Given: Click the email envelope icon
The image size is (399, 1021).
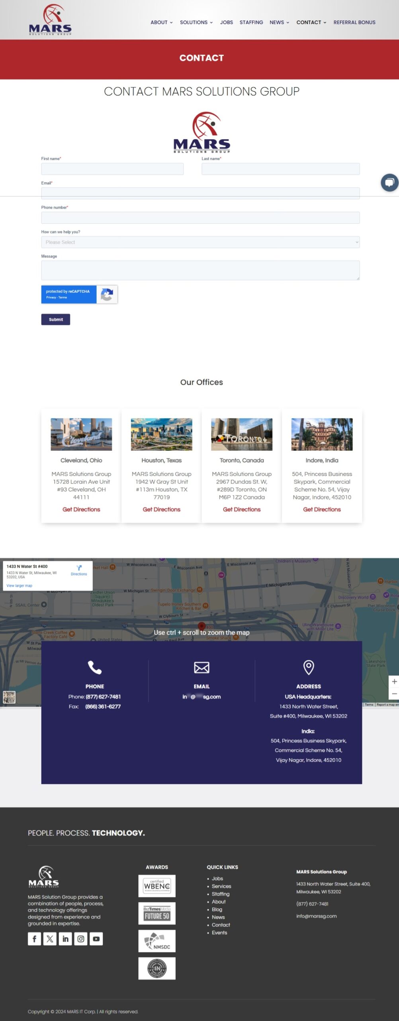Looking at the screenshot, I should pos(201,667).
